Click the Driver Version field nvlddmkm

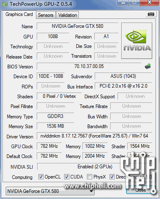coord(94,136)
